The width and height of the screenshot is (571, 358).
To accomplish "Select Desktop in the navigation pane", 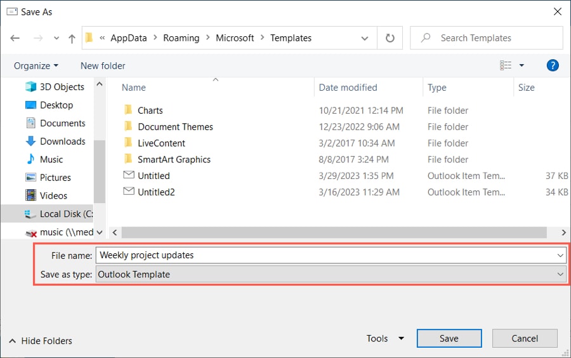I will [49, 105].
